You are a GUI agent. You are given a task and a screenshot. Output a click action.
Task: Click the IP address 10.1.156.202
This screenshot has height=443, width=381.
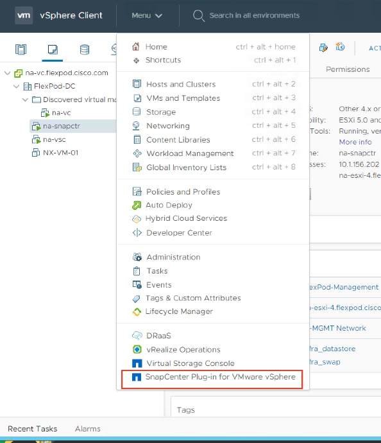click(x=359, y=164)
